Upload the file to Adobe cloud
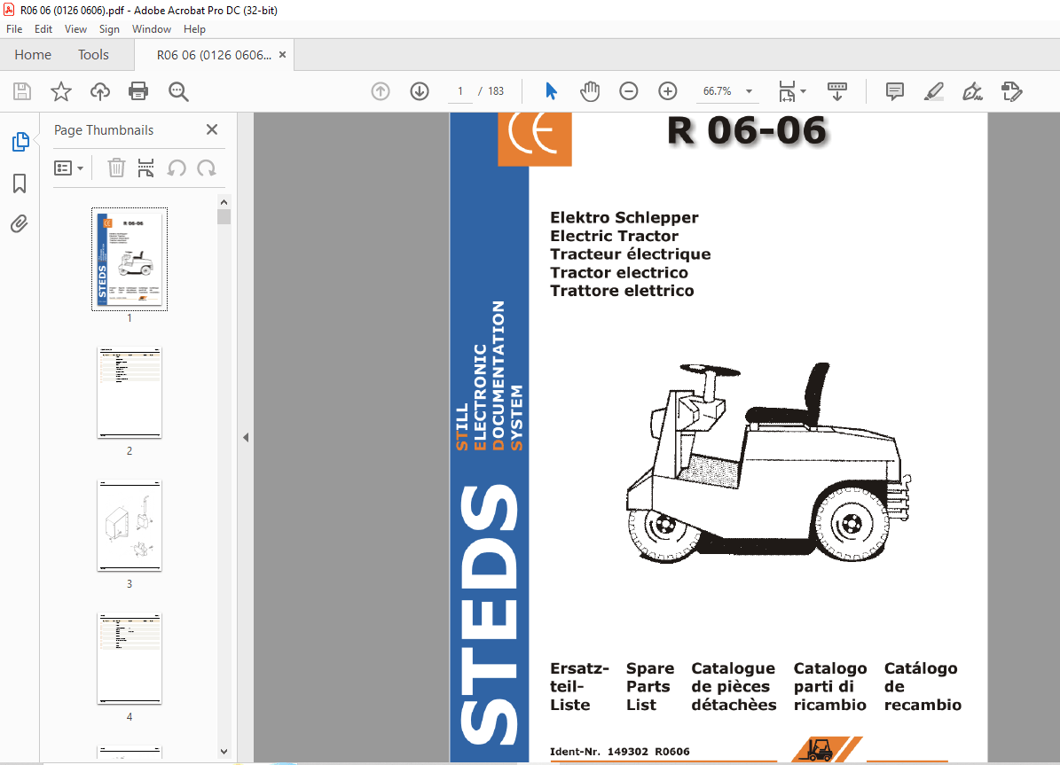Screen dimensions: 1060x765 point(99,90)
